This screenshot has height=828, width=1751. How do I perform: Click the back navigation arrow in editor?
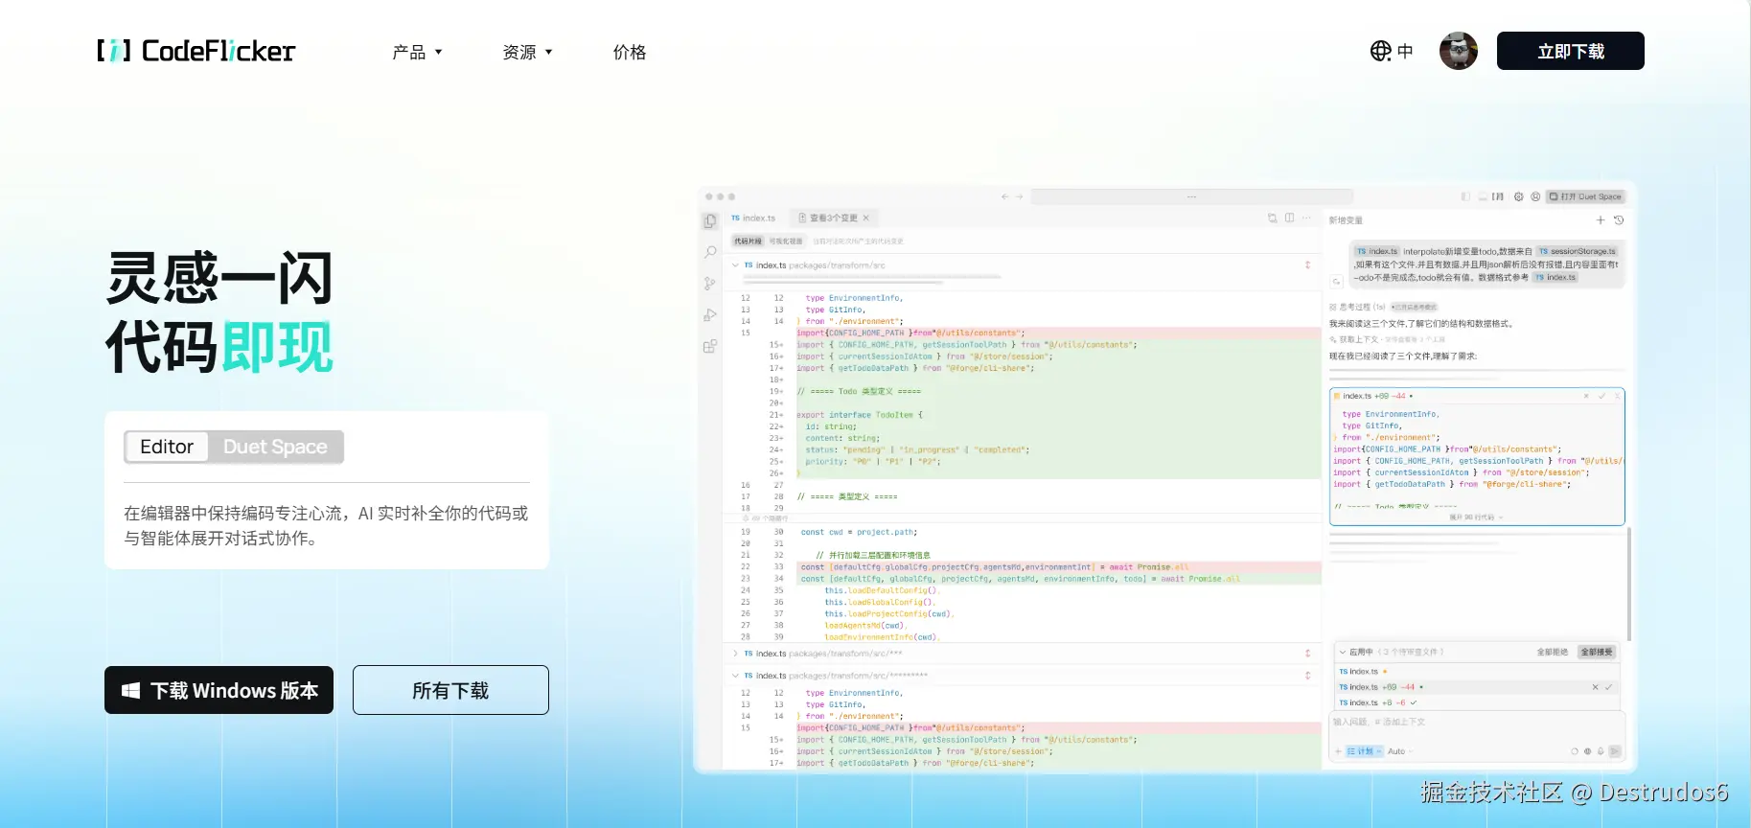point(1005,196)
